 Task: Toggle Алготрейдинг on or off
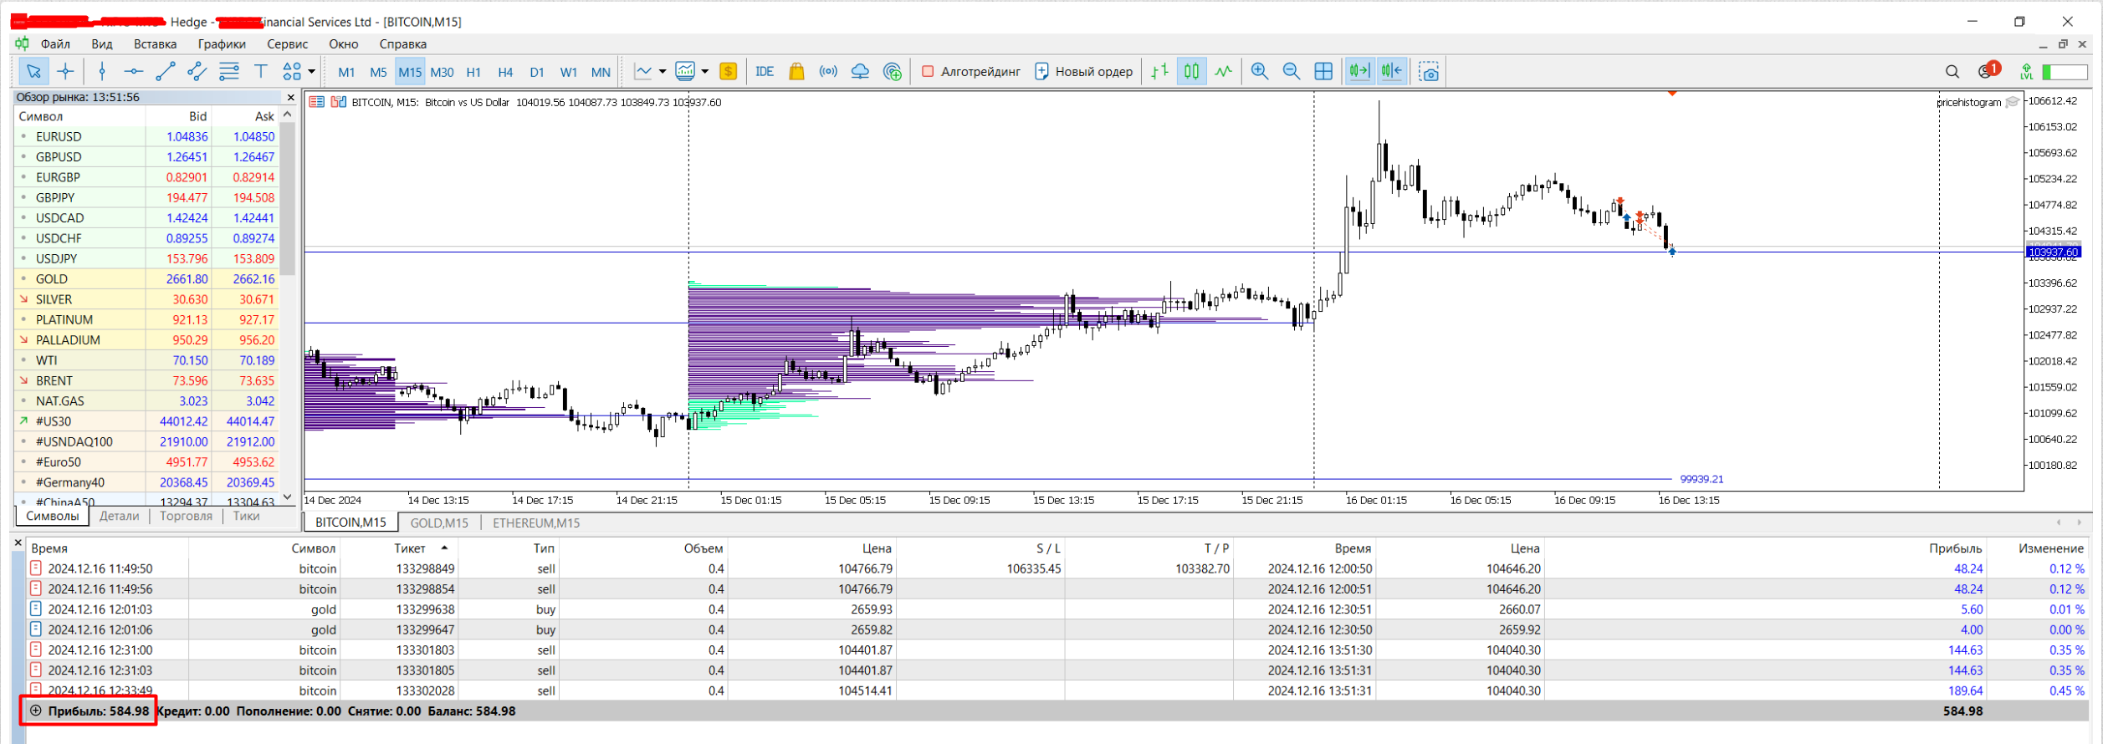971,72
